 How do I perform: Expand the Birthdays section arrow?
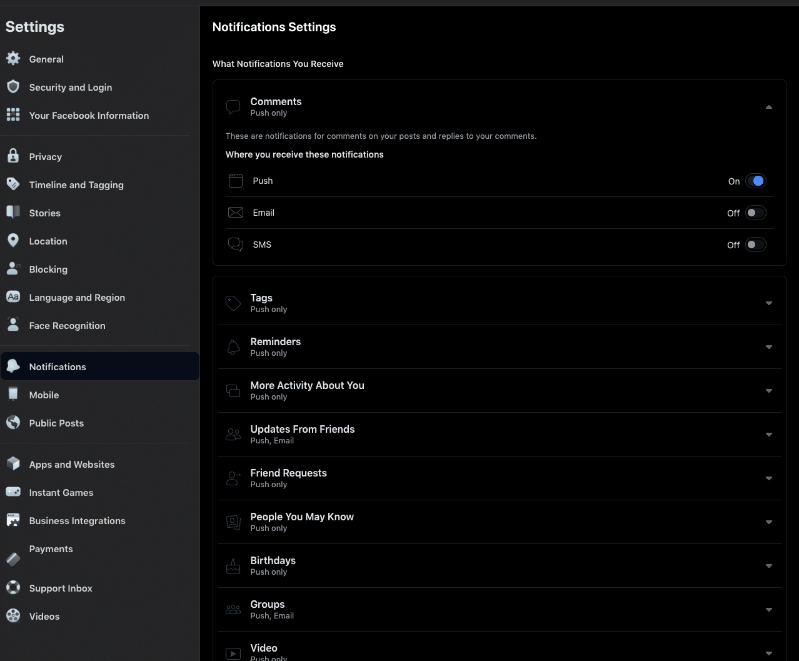(x=769, y=566)
